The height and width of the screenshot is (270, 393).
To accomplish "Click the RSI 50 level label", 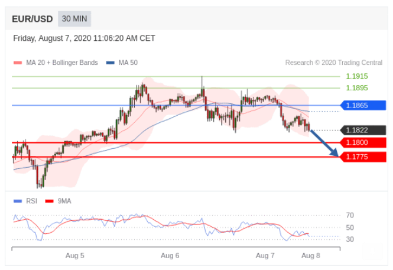I will coord(350,227).
